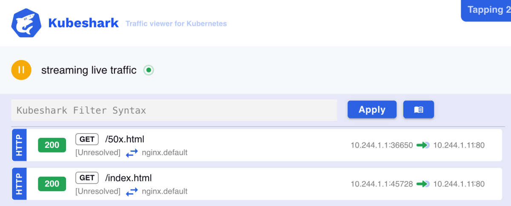Image resolution: width=511 pixels, height=206 pixels.
Task: Click green direction arrow in /50x.html row
Action: [423, 145]
